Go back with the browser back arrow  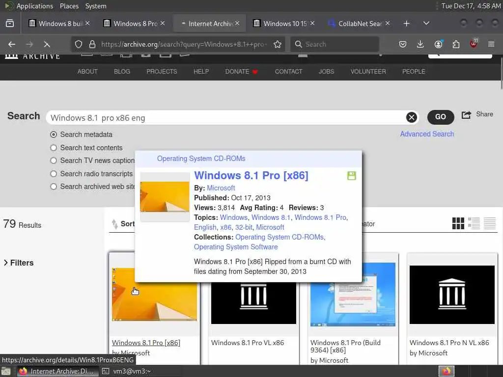coord(12,44)
